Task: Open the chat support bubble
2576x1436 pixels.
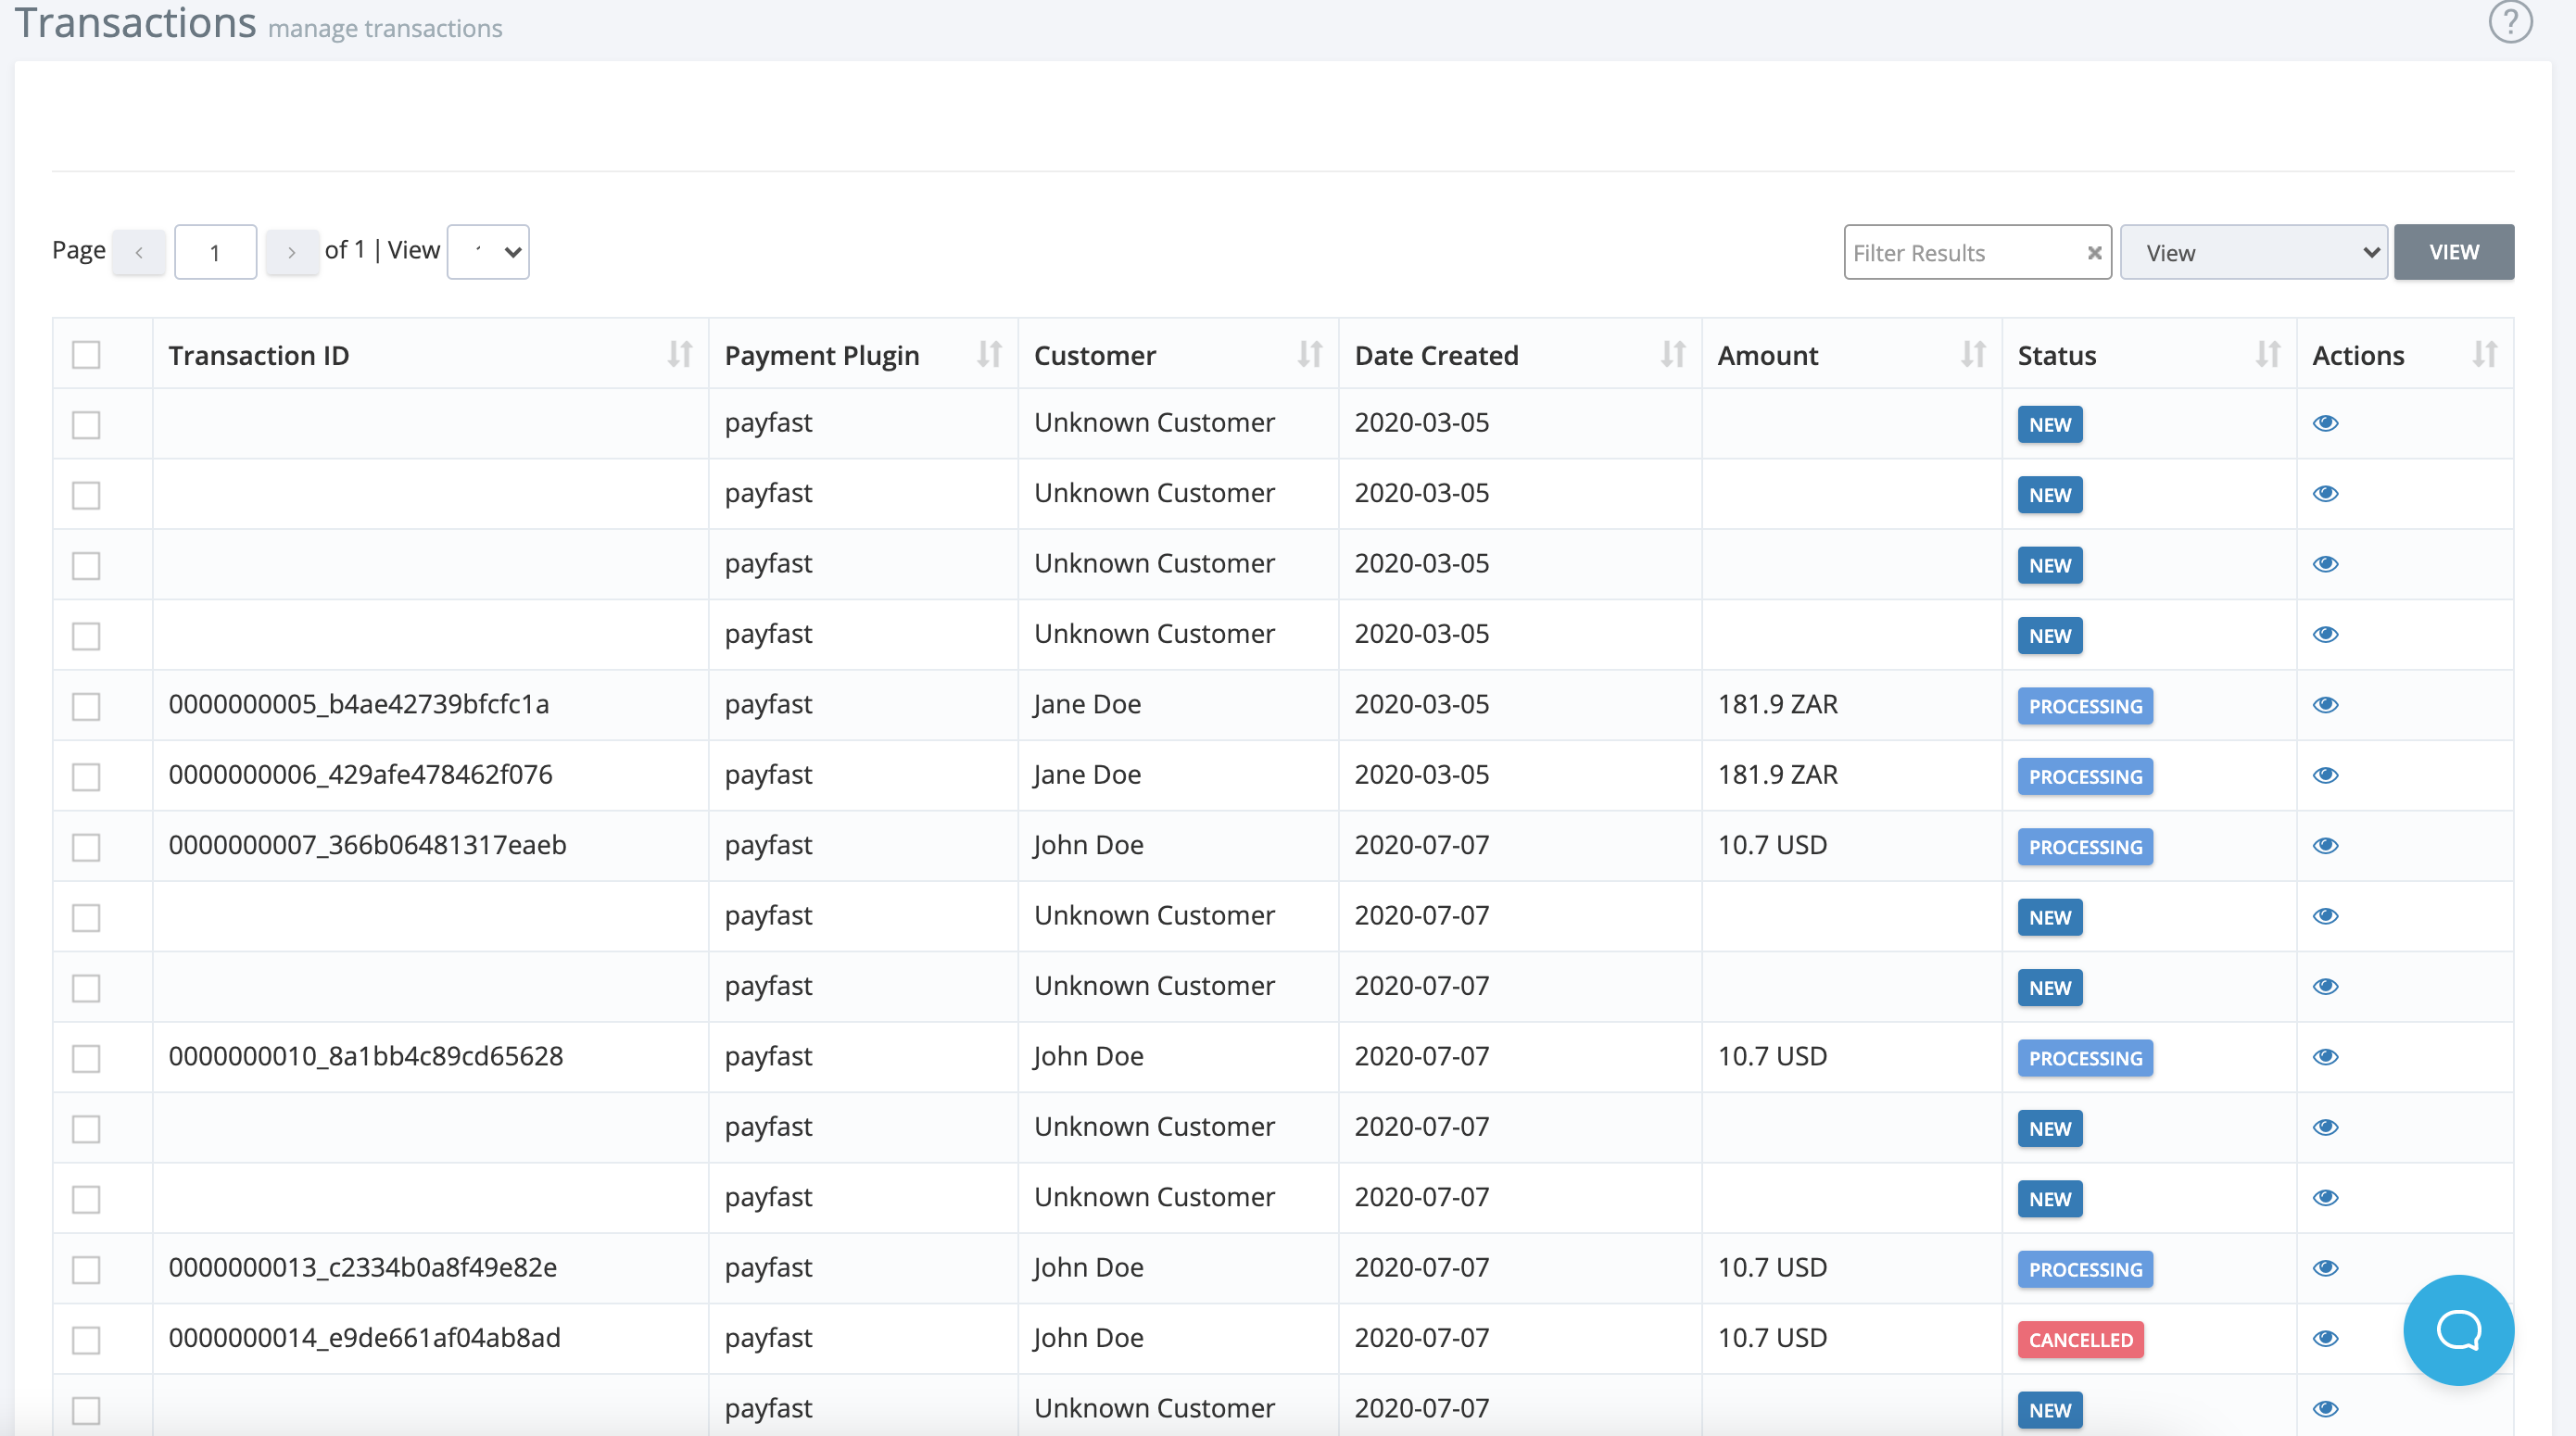Action: click(x=2458, y=1330)
